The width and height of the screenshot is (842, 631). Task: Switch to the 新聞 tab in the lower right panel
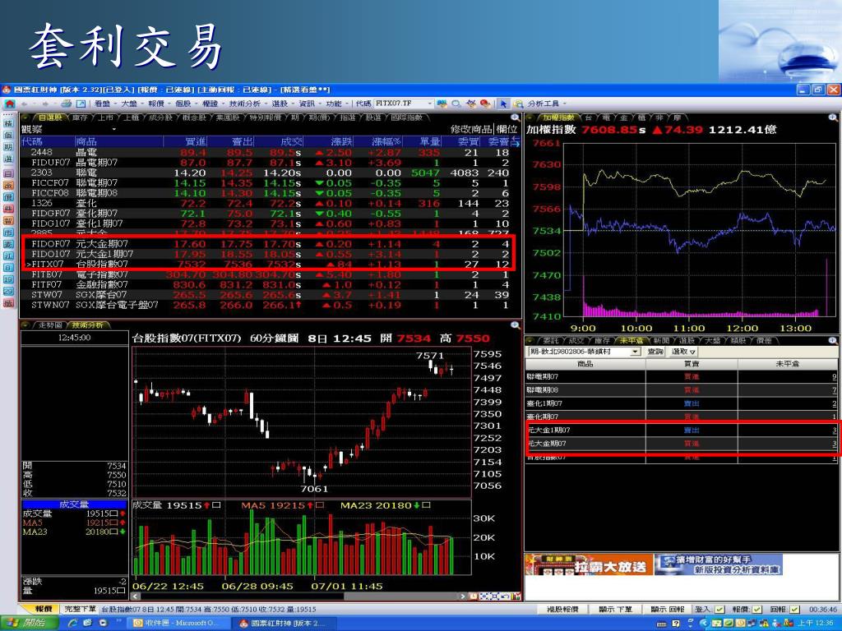[x=661, y=341]
